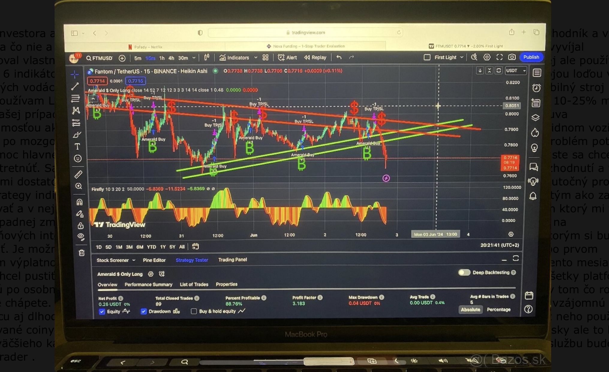Select the Absolute display mode
Screen dimensions: 609x372
tap(470, 309)
